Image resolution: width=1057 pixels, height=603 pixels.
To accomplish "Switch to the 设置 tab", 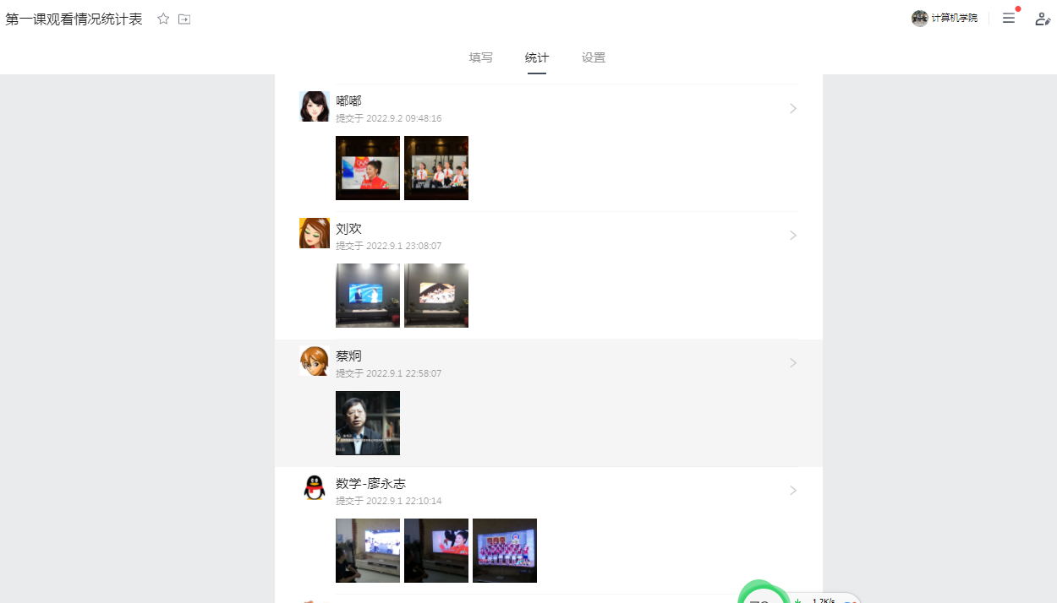I will [594, 57].
